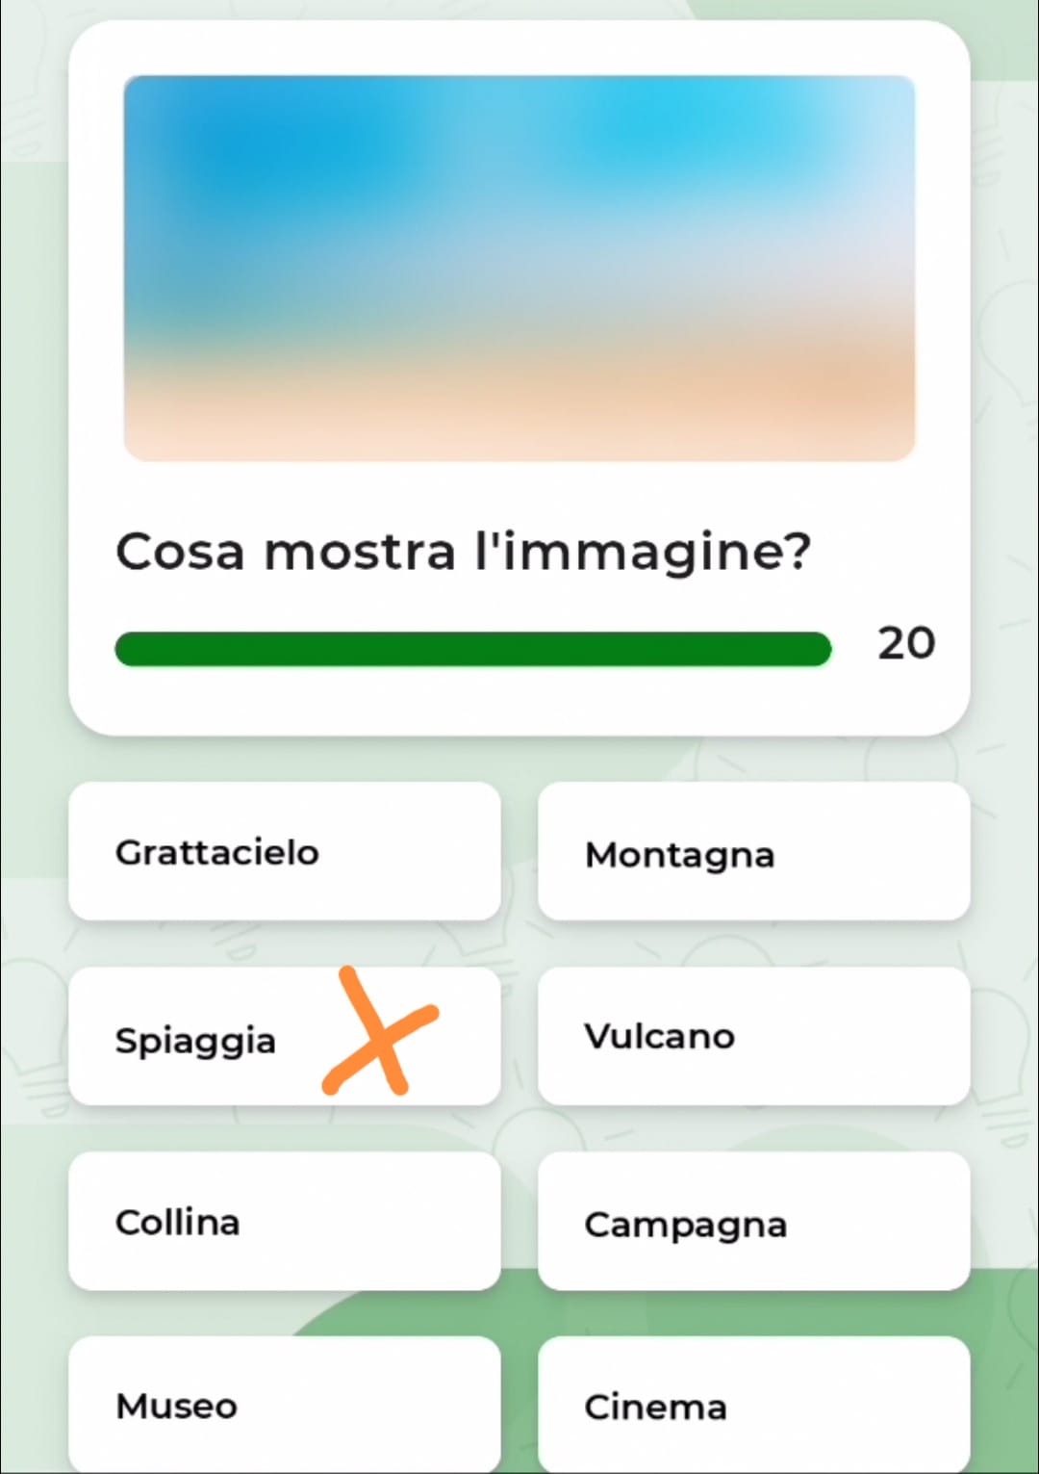This screenshot has width=1039, height=1474.
Task: Tap the Cinema answer button
Action: (x=753, y=1405)
